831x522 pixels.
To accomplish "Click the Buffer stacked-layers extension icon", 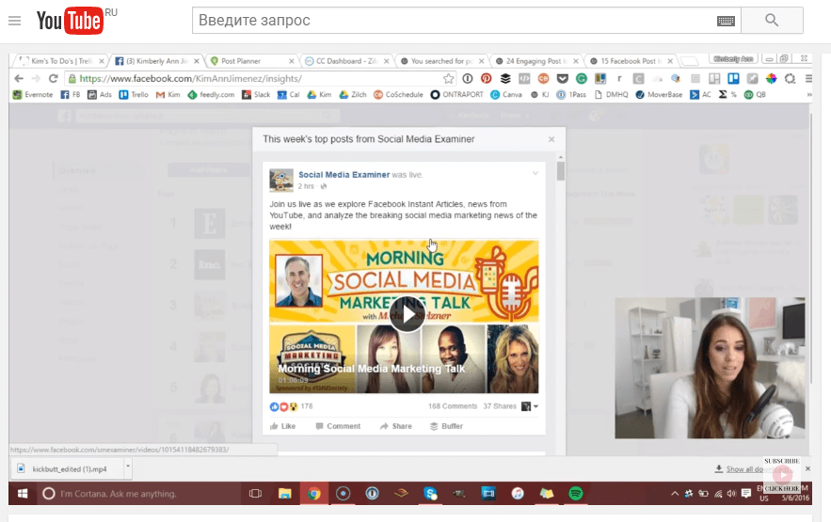I will tap(505, 78).
